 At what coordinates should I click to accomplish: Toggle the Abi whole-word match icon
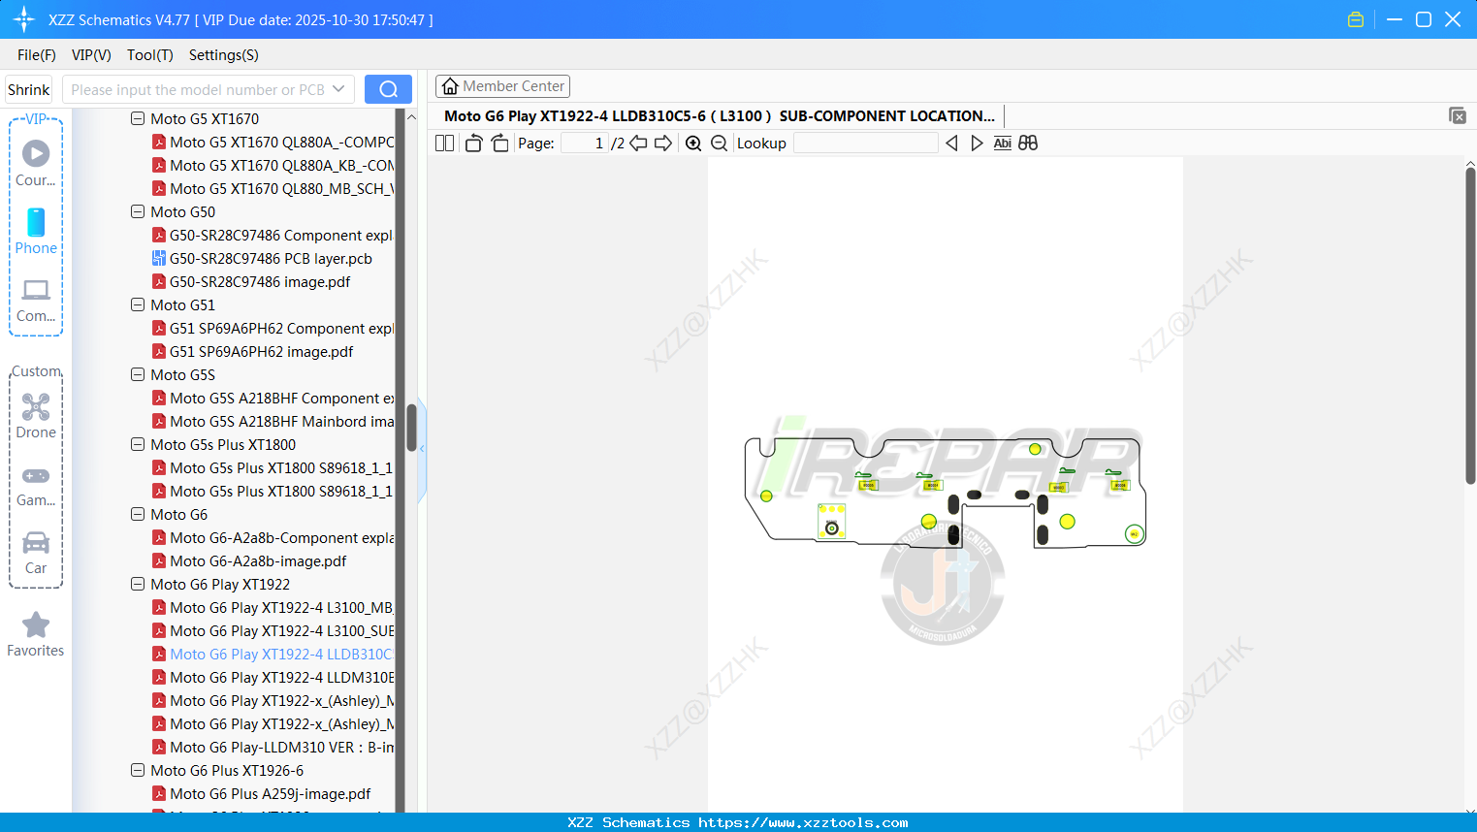(x=1002, y=144)
